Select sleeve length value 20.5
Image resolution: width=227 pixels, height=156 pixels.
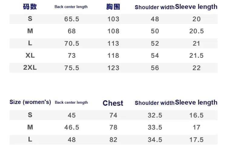(196, 31)
